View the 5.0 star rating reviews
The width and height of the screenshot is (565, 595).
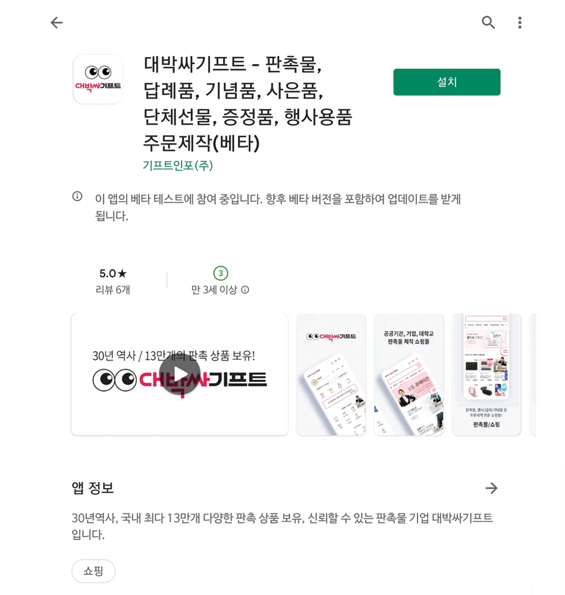[112, 273]
